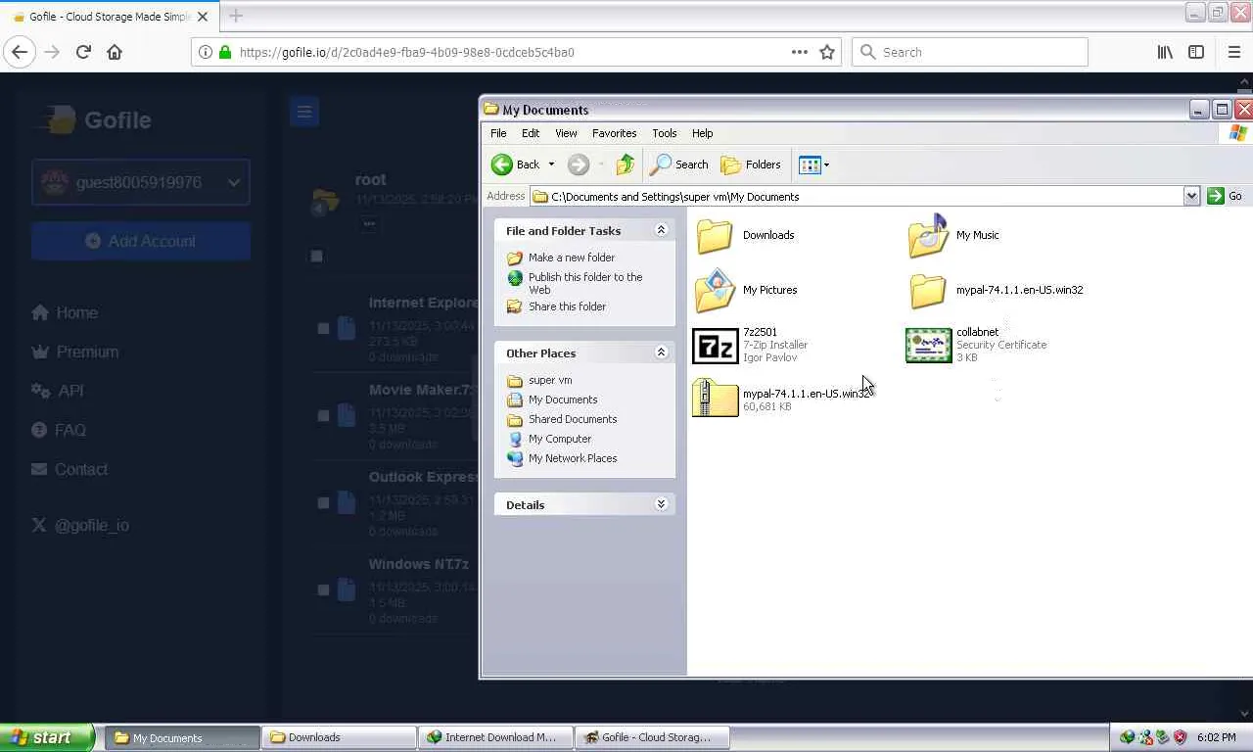Toggle the Folders pane in Explorer toolbar

(x=751, y=164)
